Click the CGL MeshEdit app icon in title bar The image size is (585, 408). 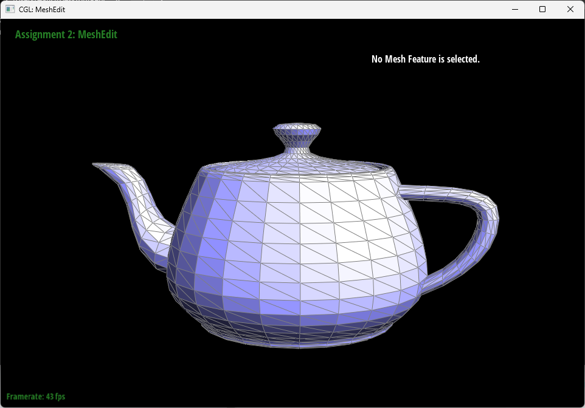tap(10, 9)
